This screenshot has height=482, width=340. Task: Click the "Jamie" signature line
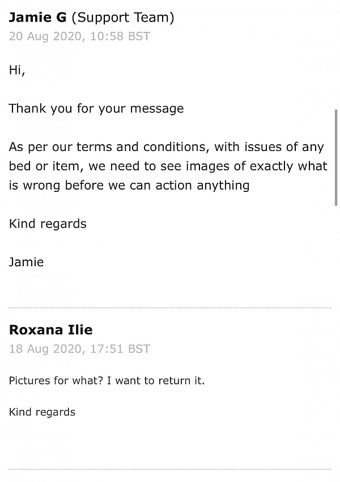point(26,262)
